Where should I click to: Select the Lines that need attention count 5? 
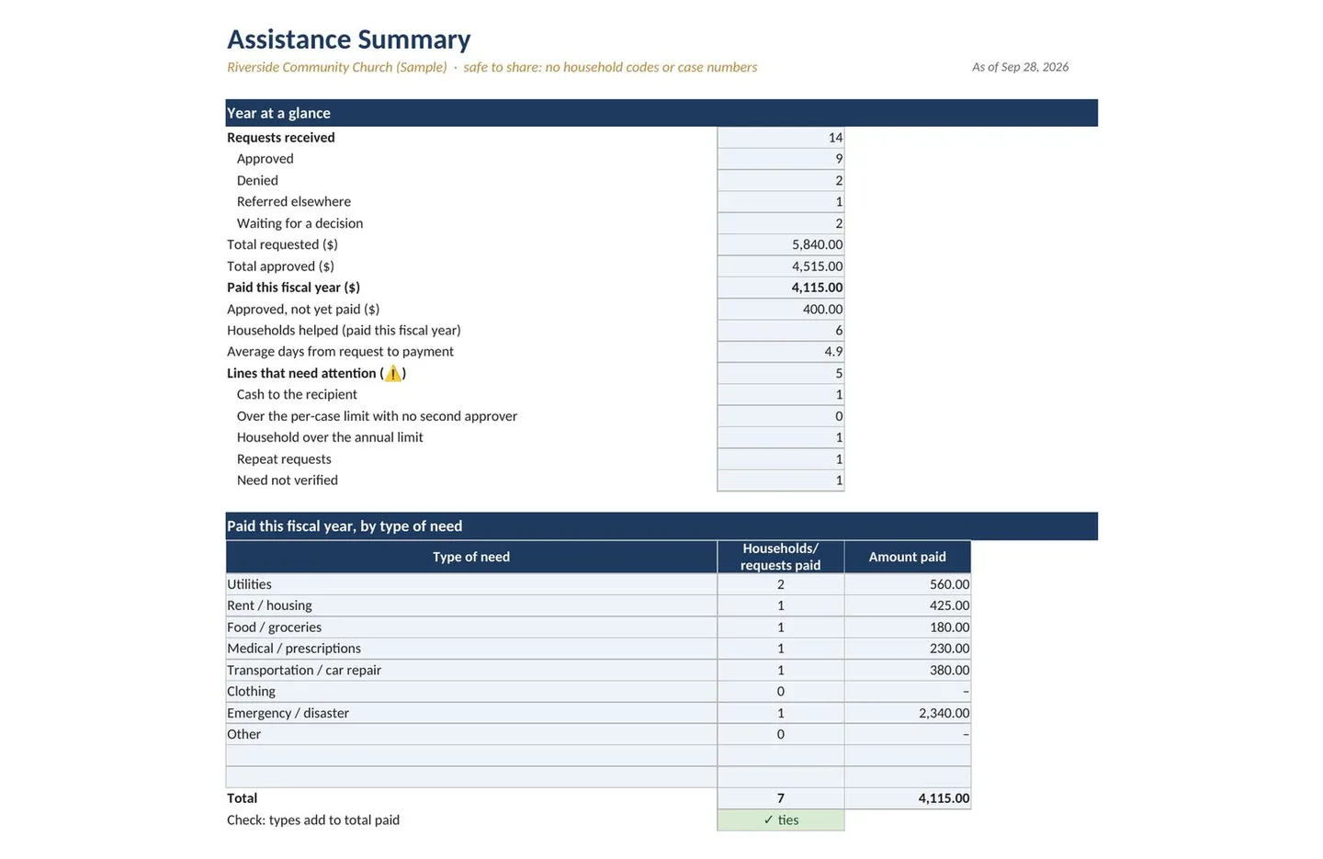point(781,373)
